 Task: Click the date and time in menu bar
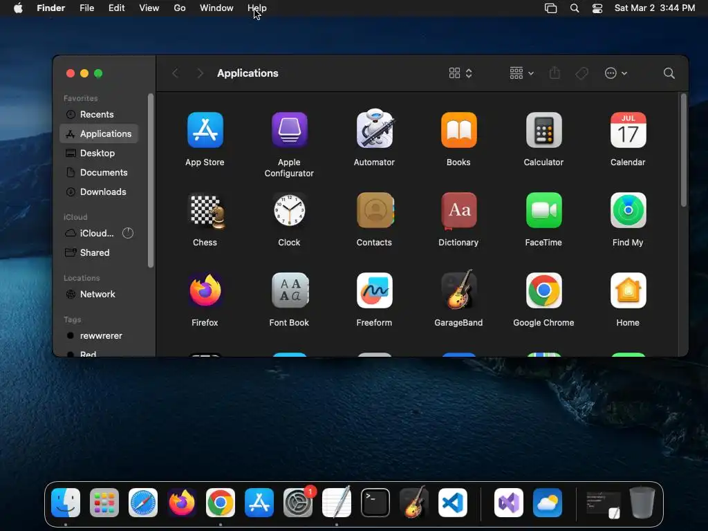click(655, 8)
